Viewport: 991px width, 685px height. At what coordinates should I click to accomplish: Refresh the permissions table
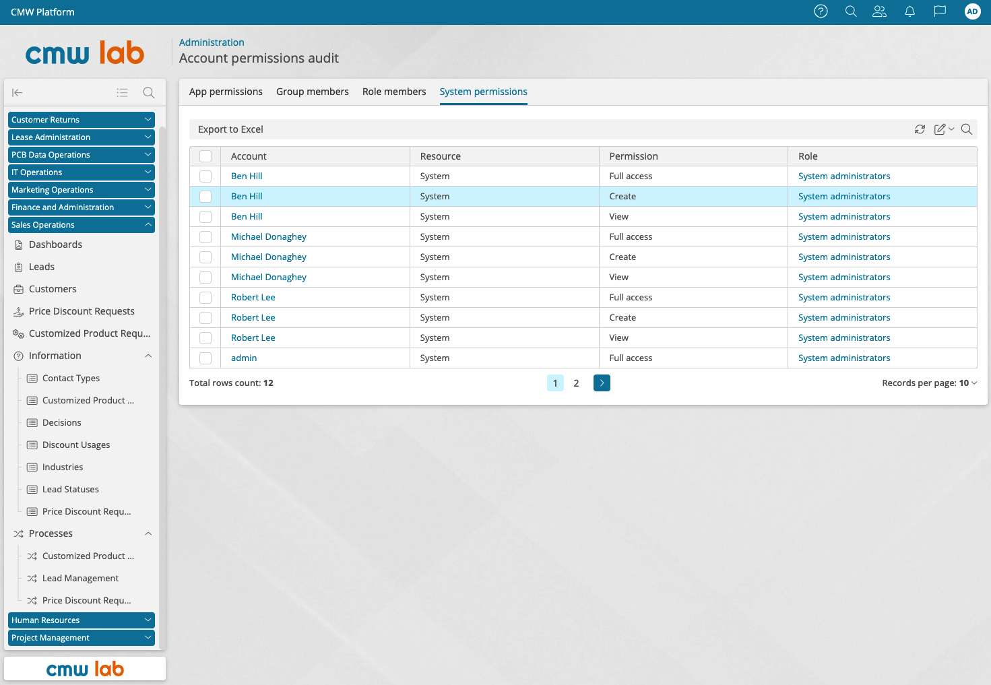[x=920, y=129]
